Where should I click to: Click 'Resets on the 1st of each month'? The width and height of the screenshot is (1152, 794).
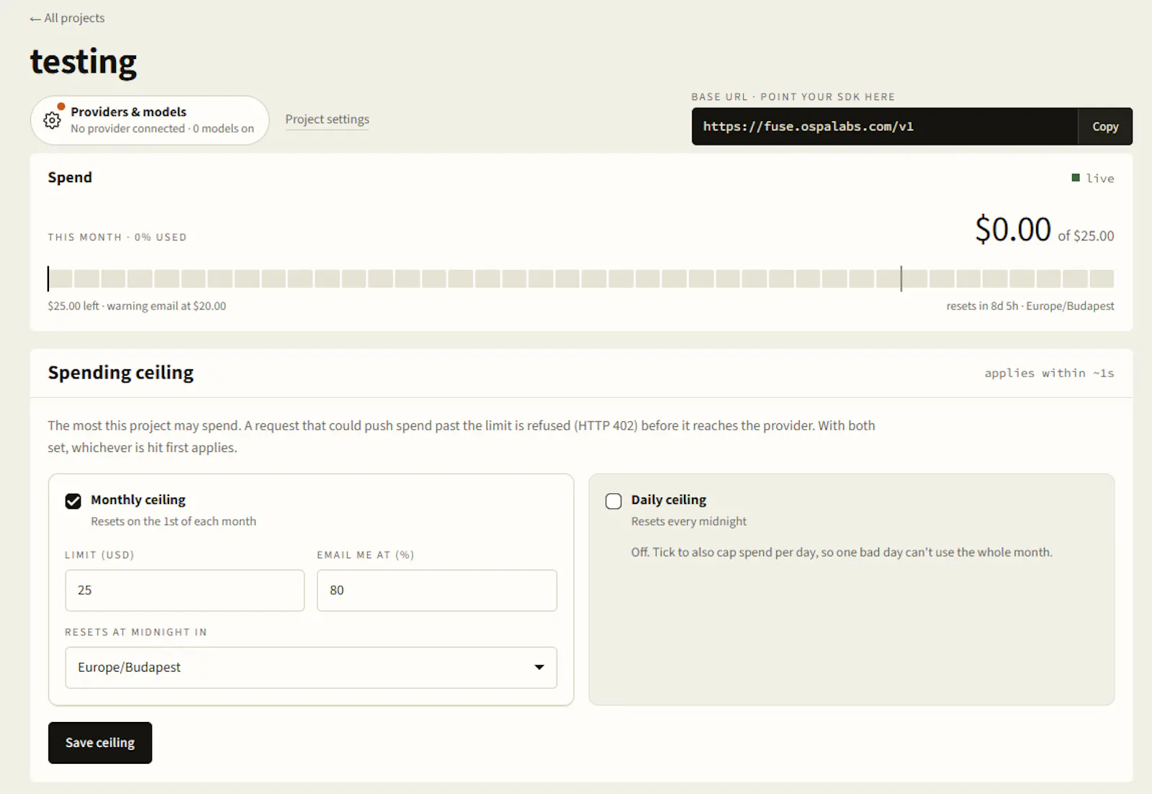click(x=174, y=521)
